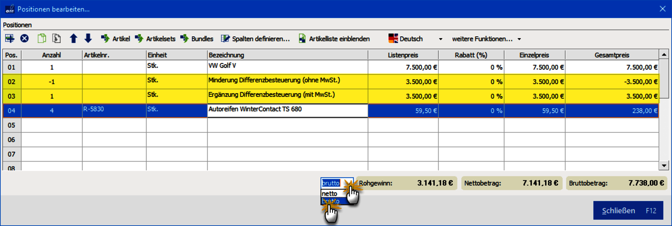Select row header 02

[x=12, y=82]
